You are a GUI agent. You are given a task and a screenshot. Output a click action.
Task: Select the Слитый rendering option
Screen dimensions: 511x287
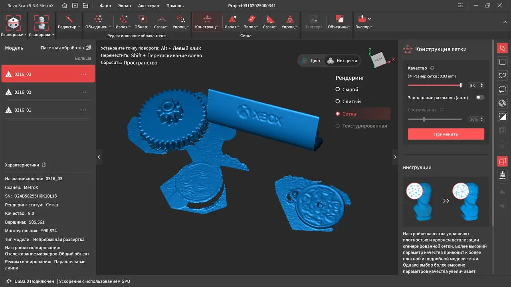tap(348, 102)
